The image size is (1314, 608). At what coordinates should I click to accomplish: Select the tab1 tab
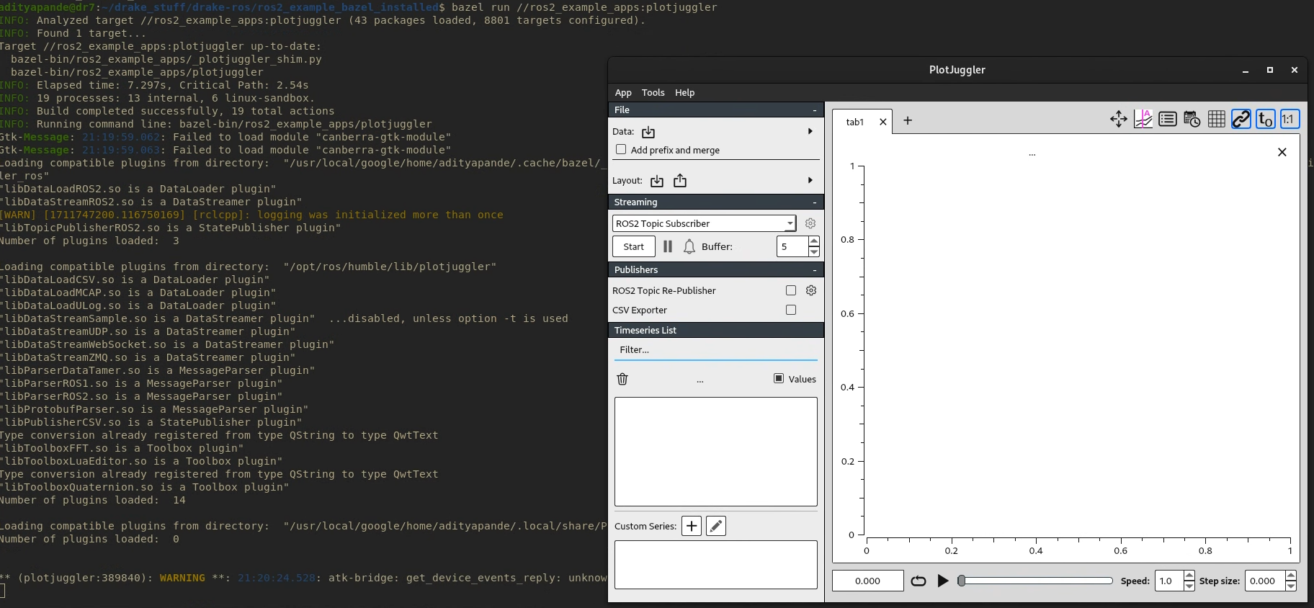coord(855,122)
